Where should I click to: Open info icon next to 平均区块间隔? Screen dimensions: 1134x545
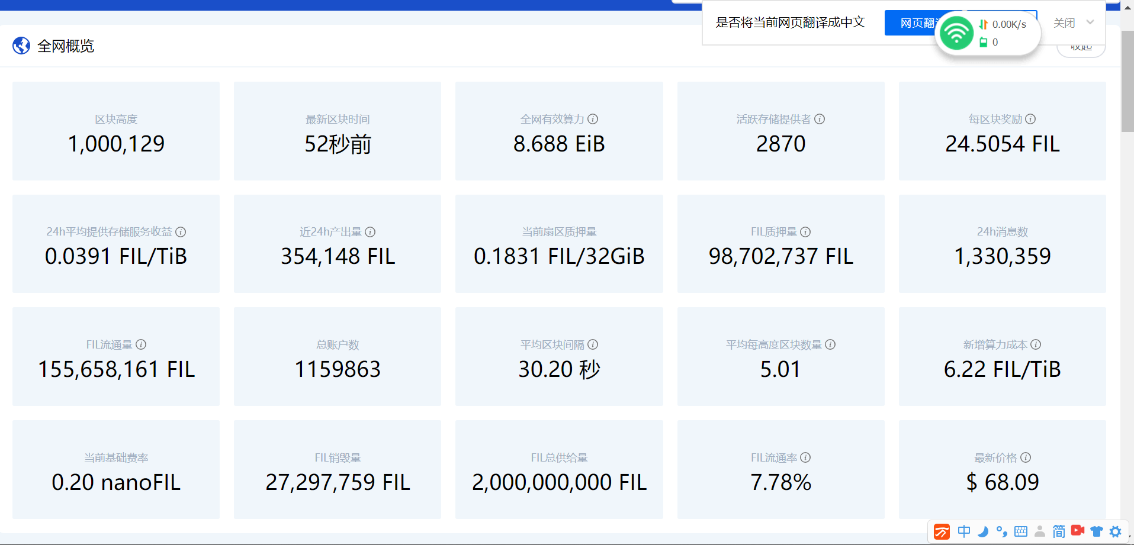[593, 344]
